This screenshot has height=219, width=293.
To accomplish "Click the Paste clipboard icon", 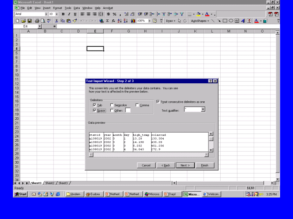I will pyautogui.click(x=69, y=21).
